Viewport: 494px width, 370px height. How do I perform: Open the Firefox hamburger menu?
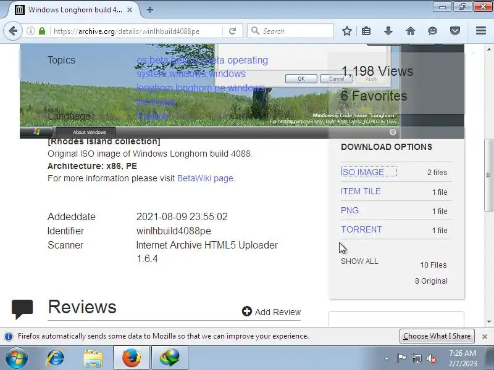click(481, 31)
